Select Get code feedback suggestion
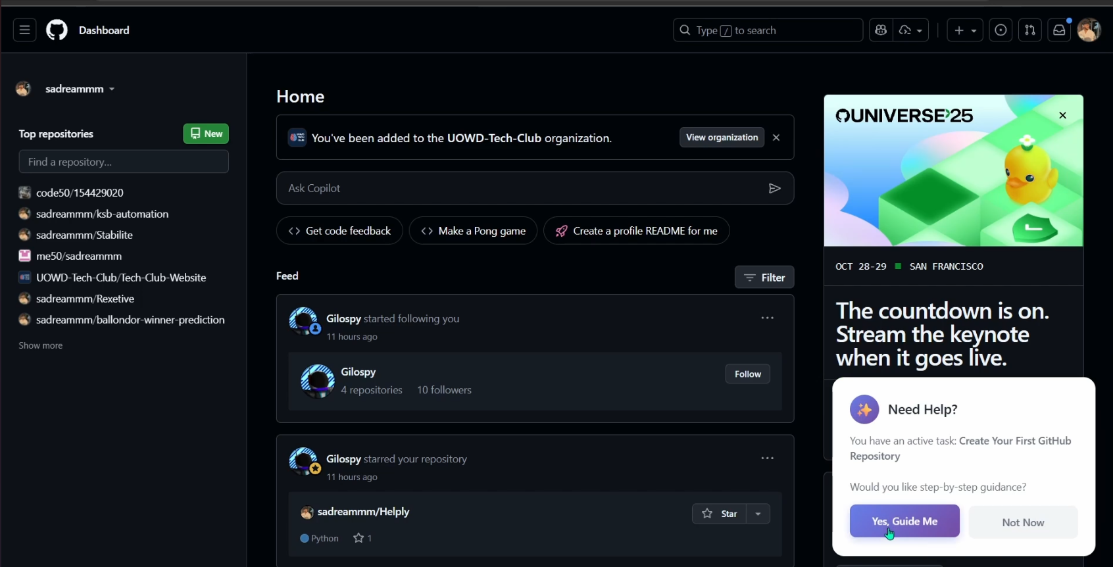The width and height of the screenshot is (1113, 567). [x=339, y=231]
